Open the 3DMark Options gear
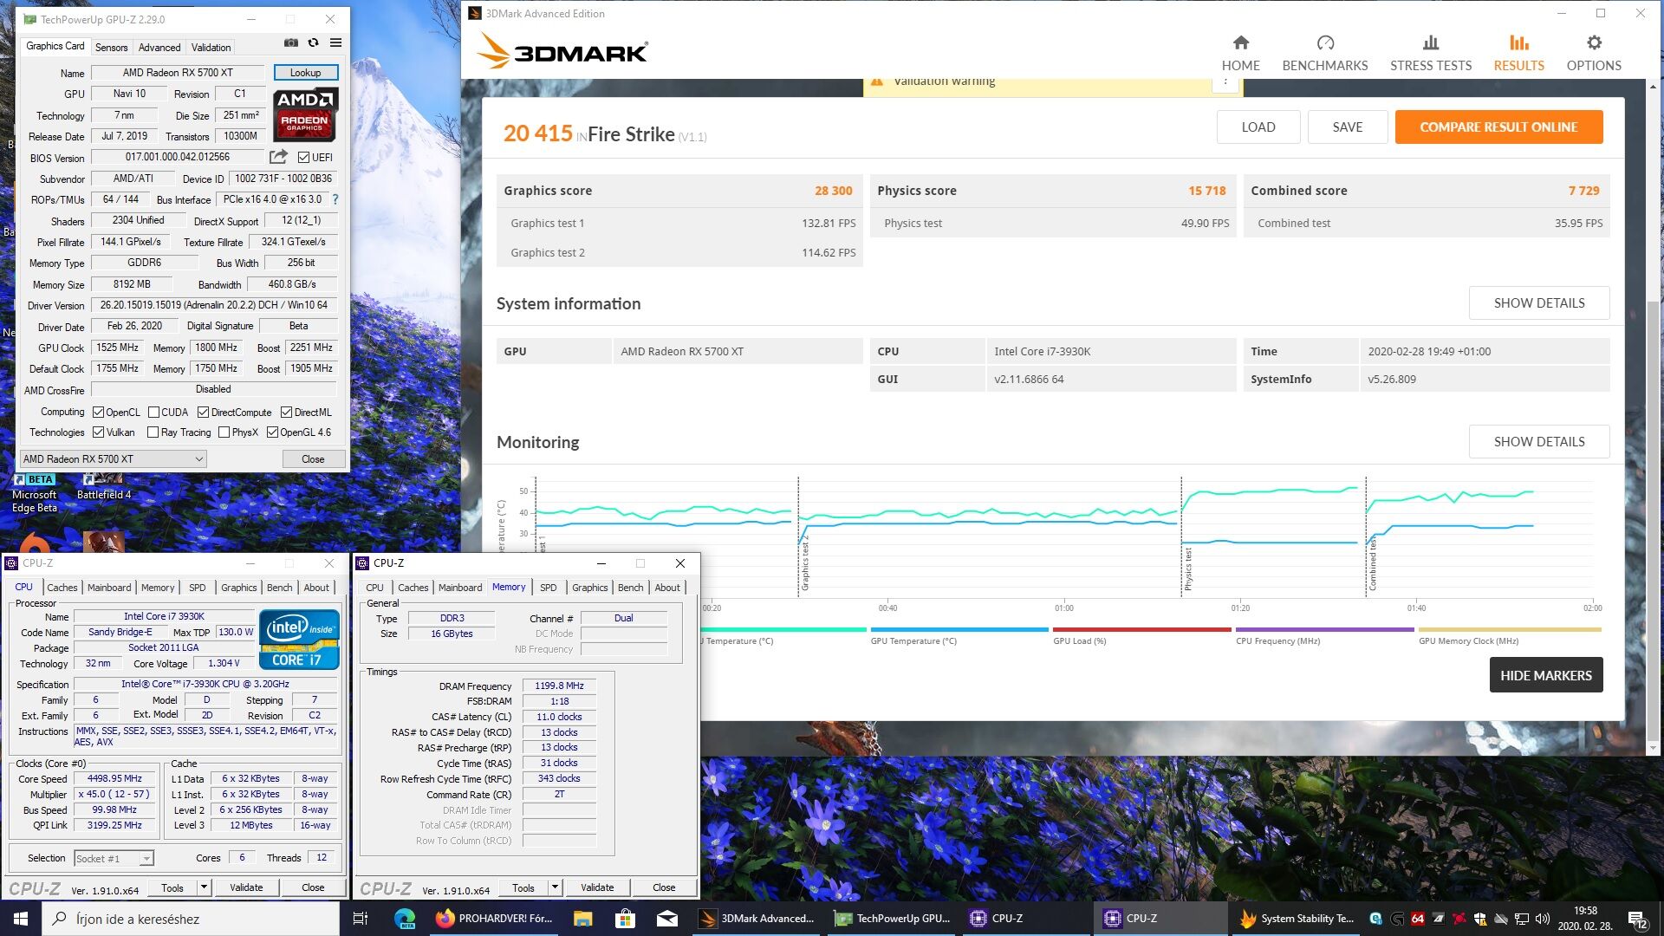This screenshot has height=936, width=1664. point(1594,42)
